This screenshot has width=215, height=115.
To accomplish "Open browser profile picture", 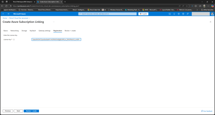I will pos(204,6).
